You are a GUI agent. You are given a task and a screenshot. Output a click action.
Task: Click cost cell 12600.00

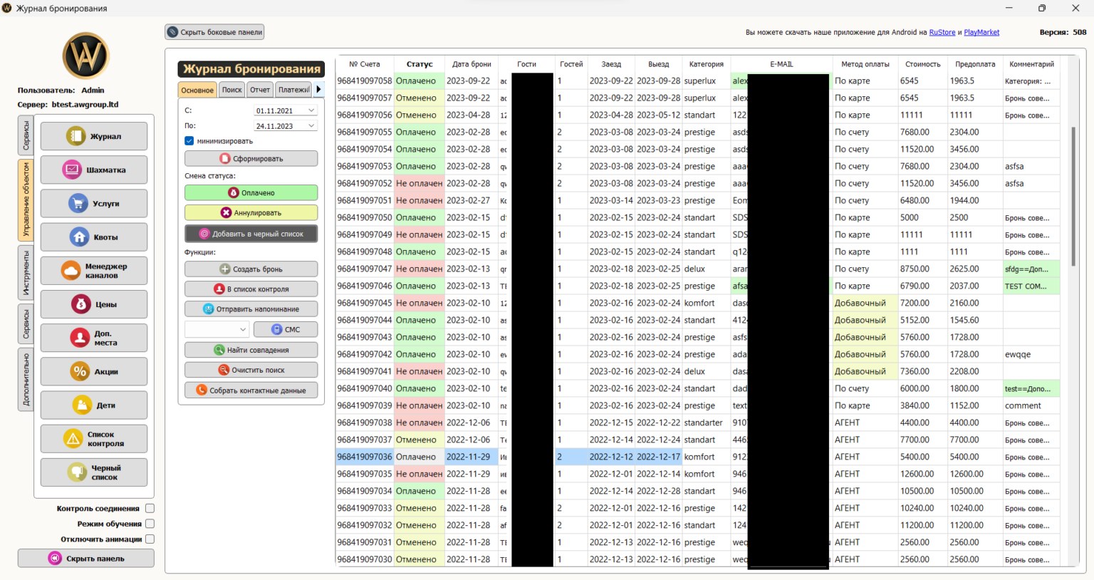click(923, 474)
